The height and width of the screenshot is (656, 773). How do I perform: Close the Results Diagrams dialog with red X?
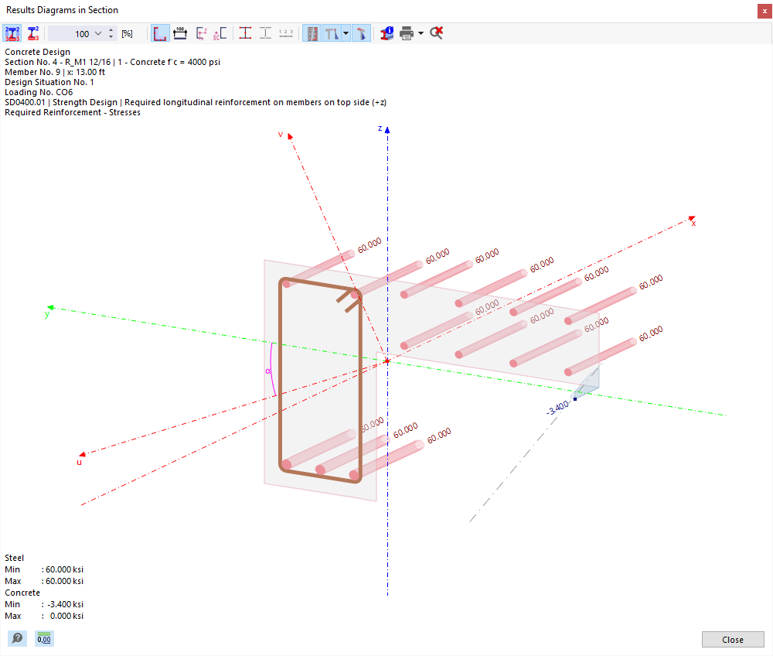pos(764,11)
